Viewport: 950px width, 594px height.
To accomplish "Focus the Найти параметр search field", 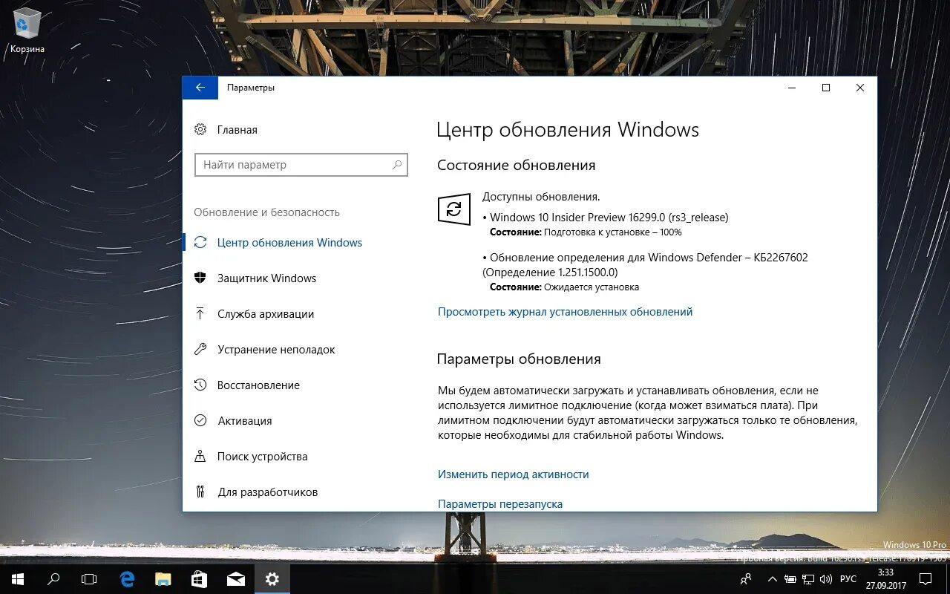I will [301, 165].
